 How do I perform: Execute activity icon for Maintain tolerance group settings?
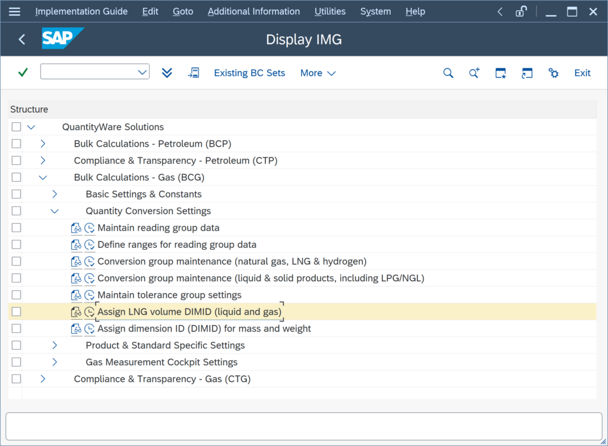tap(90, 295)
